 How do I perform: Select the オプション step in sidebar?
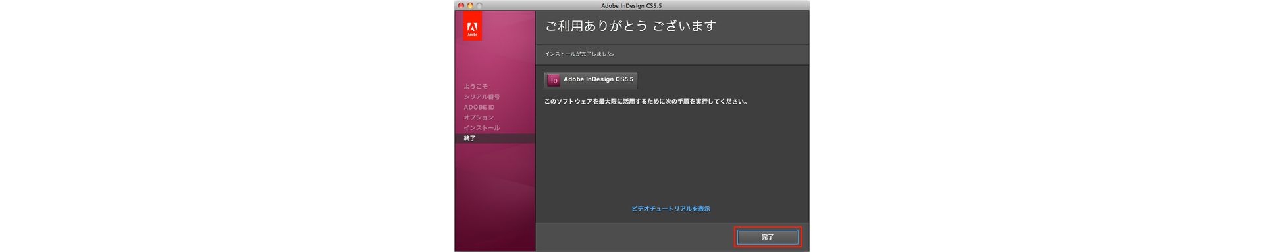click(x=479, y=117)
